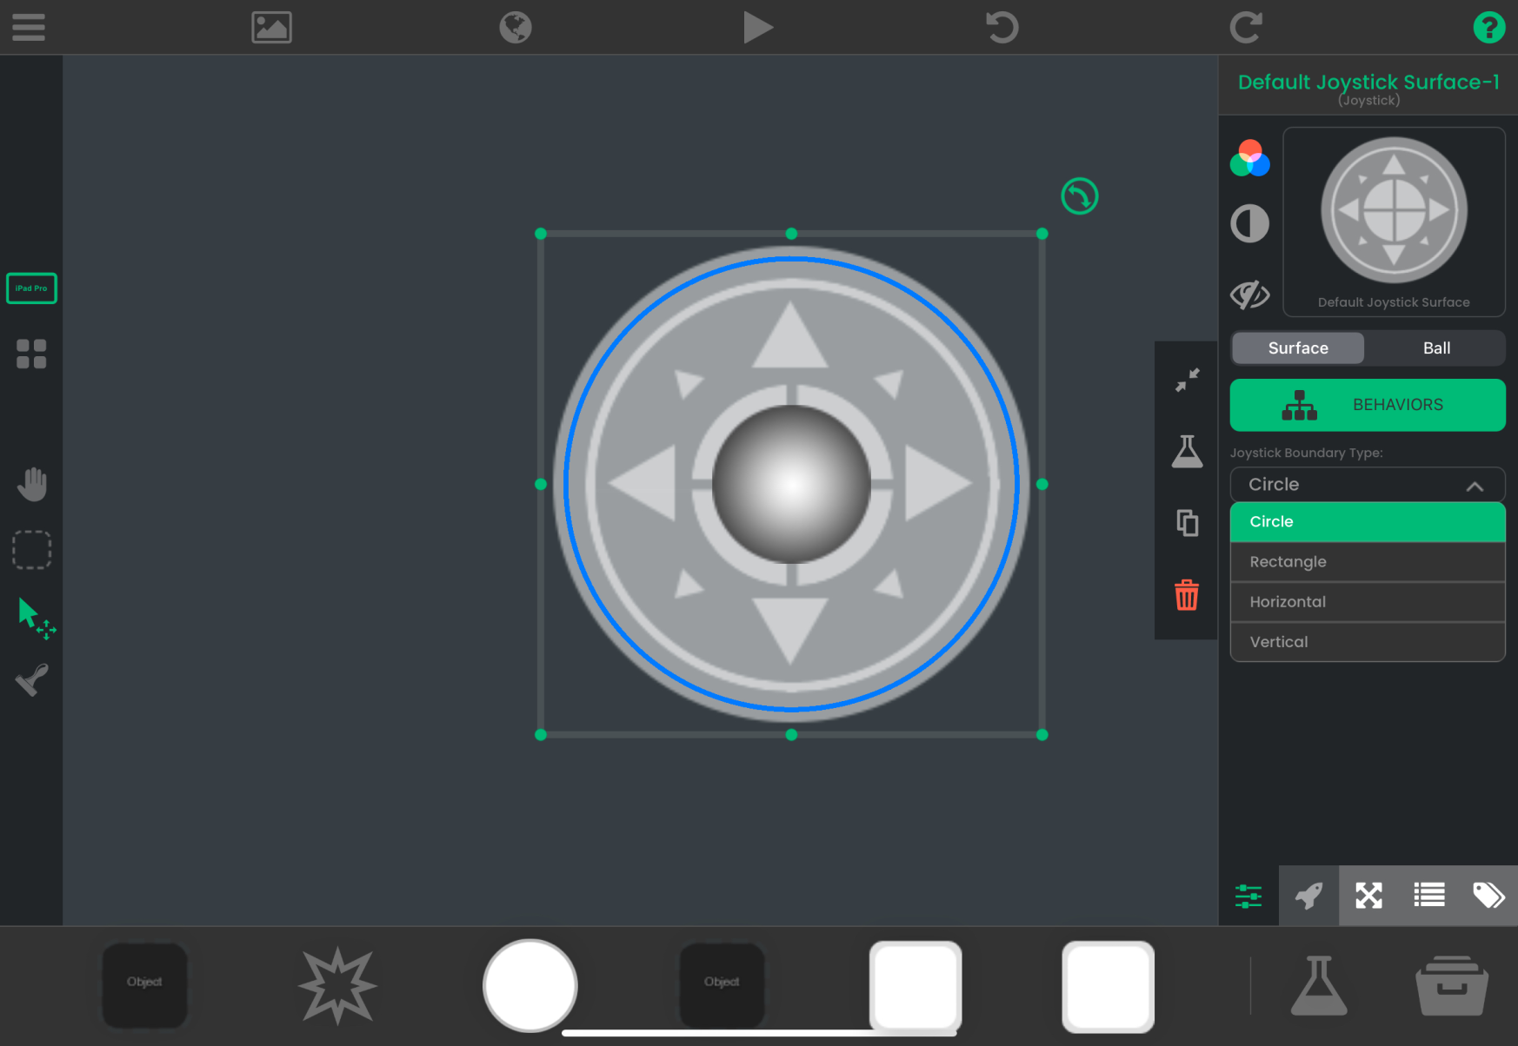This screenshot has height=1046, width=1518.
Task: Toggle the eye visibility icon
Action: [1249, 295]
